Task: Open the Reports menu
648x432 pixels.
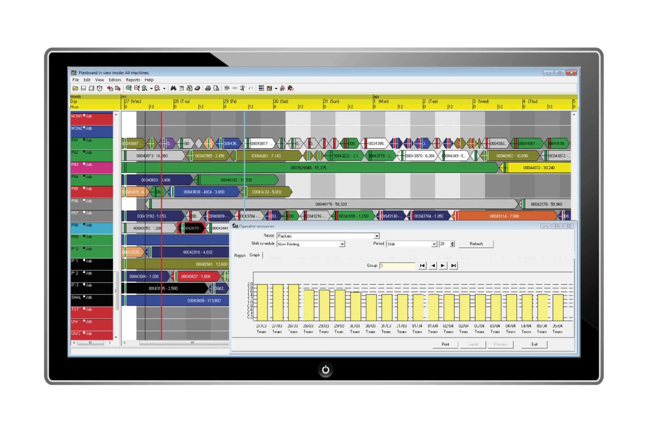Action: click(x=133, y=80)
